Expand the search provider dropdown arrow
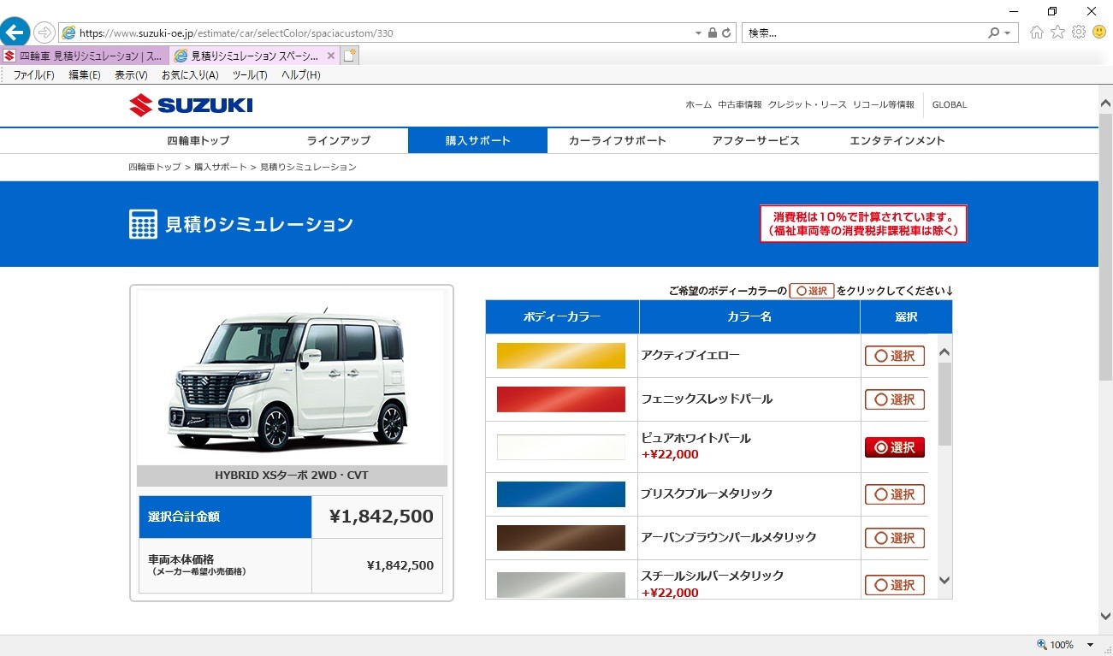The width and height of the screenshot is (1113, 656). pos(1008,33)
